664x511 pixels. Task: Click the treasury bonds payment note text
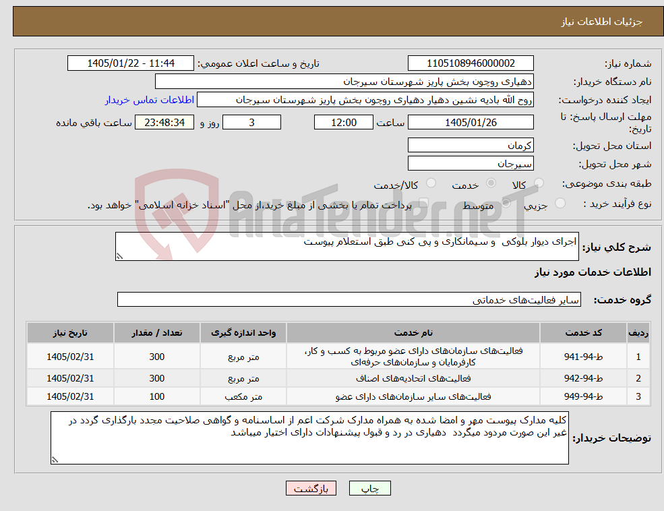click(249, 205)
